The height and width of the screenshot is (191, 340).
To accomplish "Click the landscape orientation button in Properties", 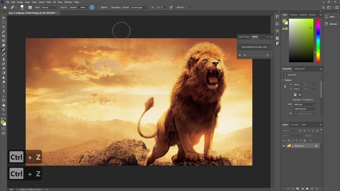I will (x=300, y=94).
